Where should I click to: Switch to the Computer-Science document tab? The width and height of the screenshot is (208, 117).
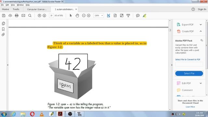[37, 9]
